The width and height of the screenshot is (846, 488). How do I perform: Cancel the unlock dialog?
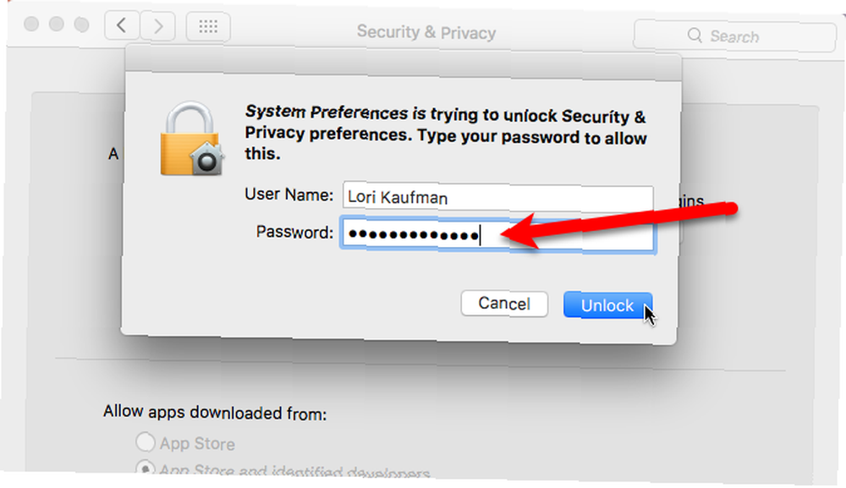[x=504, y=304]
